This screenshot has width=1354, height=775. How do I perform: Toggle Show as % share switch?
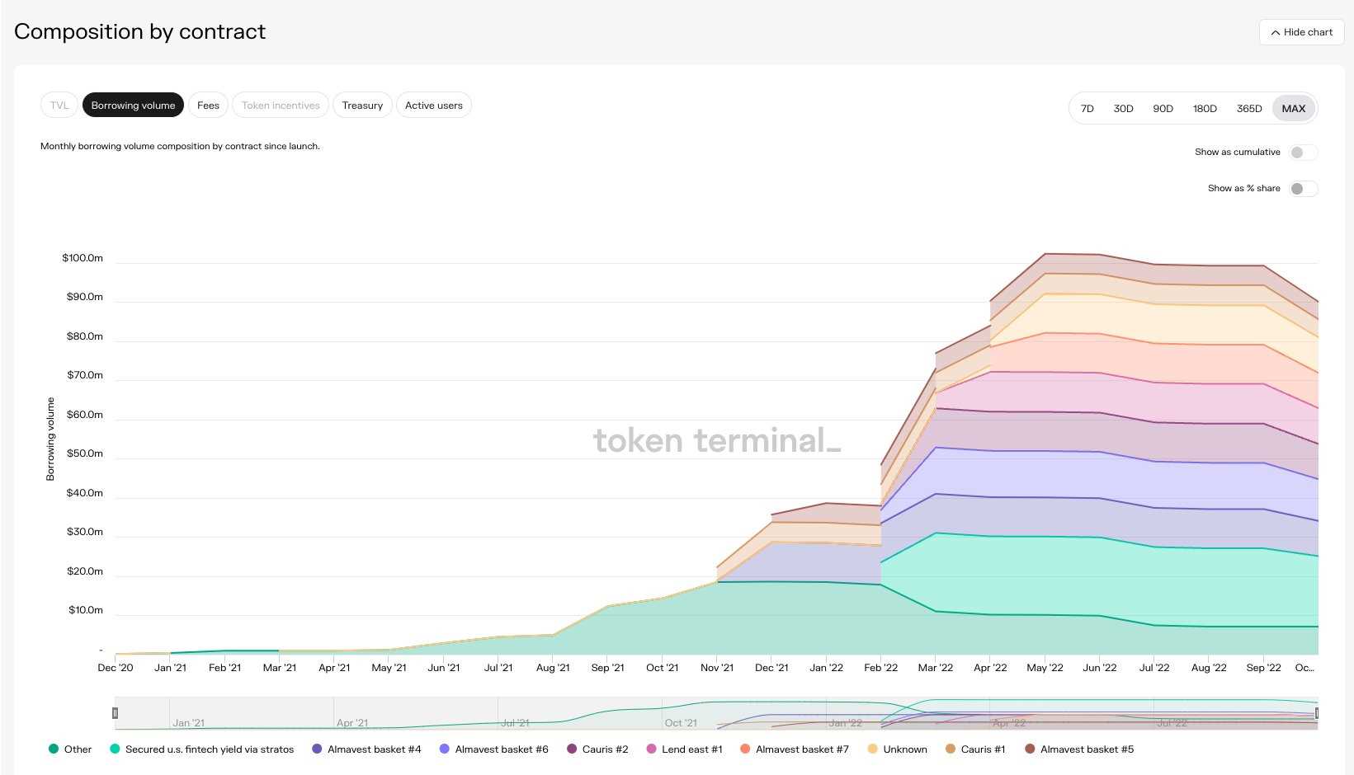point(1303,189)
